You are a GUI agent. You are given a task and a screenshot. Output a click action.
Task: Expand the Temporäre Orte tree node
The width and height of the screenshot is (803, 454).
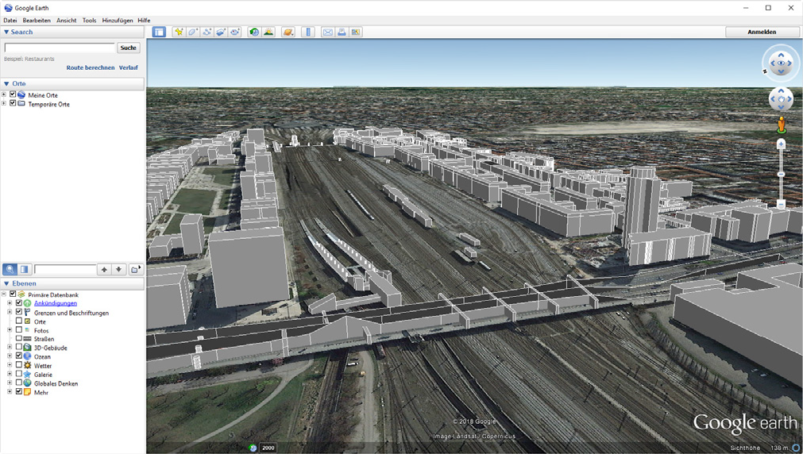point(4,103)
